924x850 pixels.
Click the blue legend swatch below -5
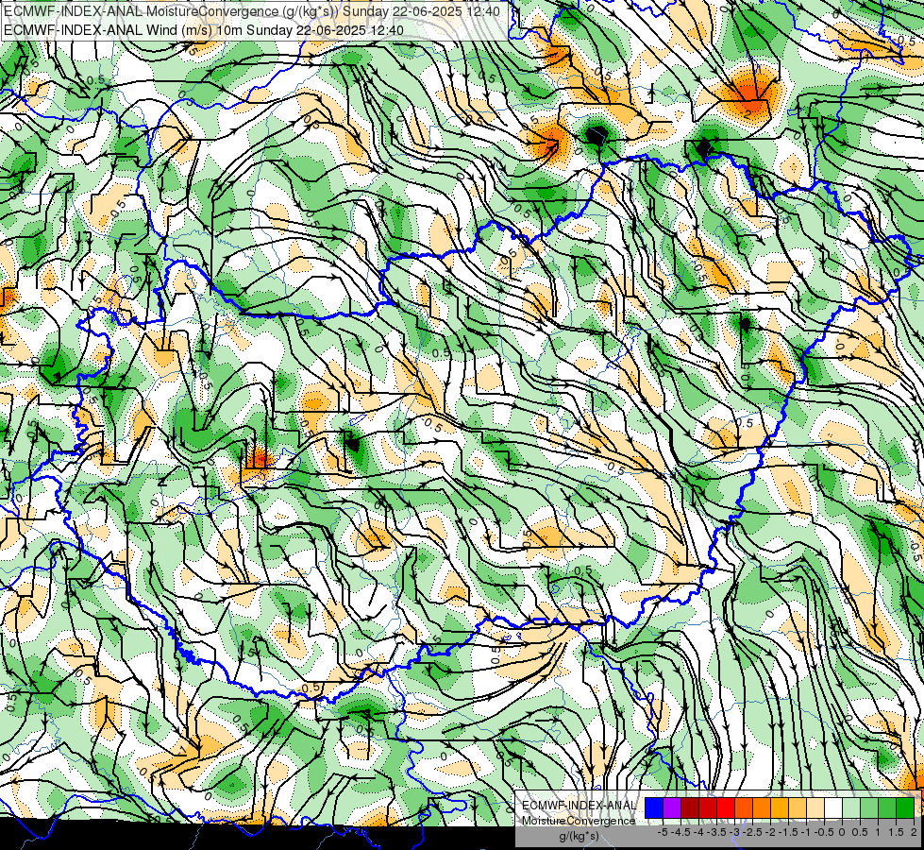[x=654, y=808]
